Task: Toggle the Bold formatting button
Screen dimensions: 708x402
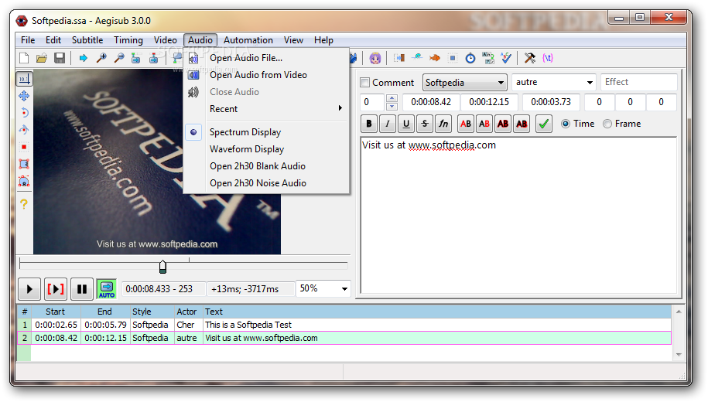Action: (x=369, y=124)
